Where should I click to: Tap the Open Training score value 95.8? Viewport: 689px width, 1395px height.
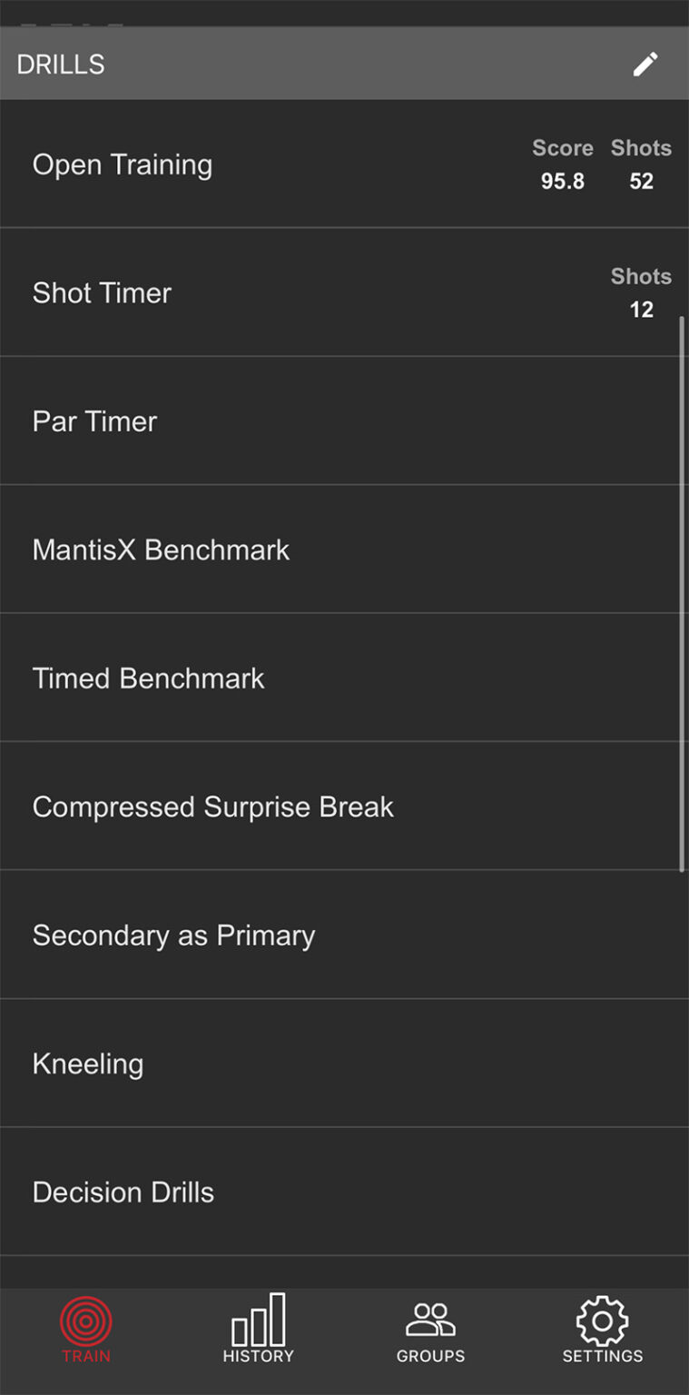[x=563, y=182]
